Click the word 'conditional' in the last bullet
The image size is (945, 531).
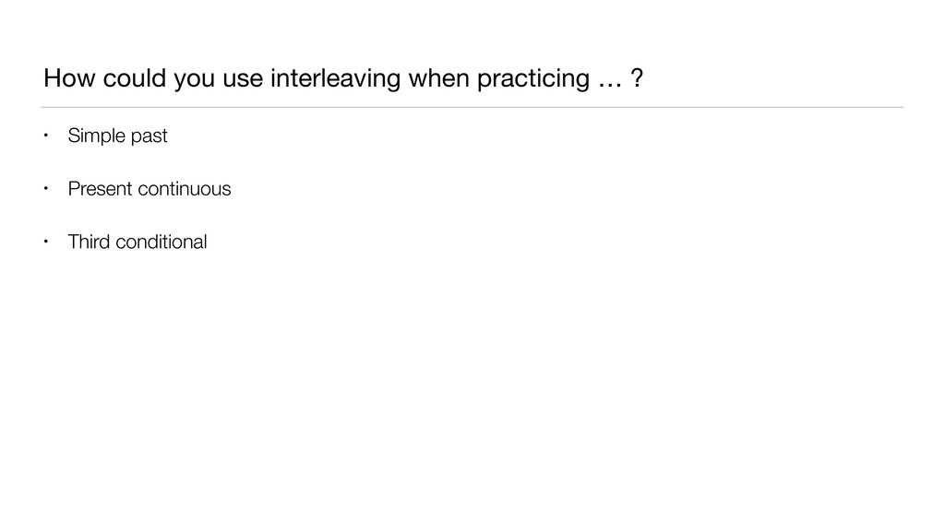tap(161, 242)
